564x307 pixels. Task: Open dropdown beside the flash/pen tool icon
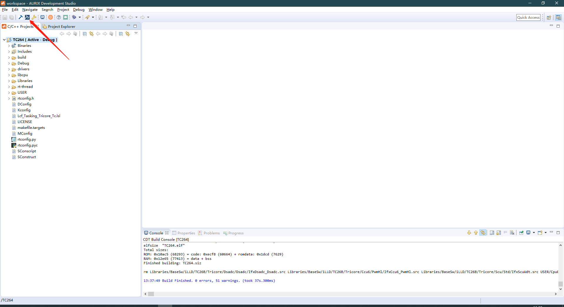tap(93, 17)
